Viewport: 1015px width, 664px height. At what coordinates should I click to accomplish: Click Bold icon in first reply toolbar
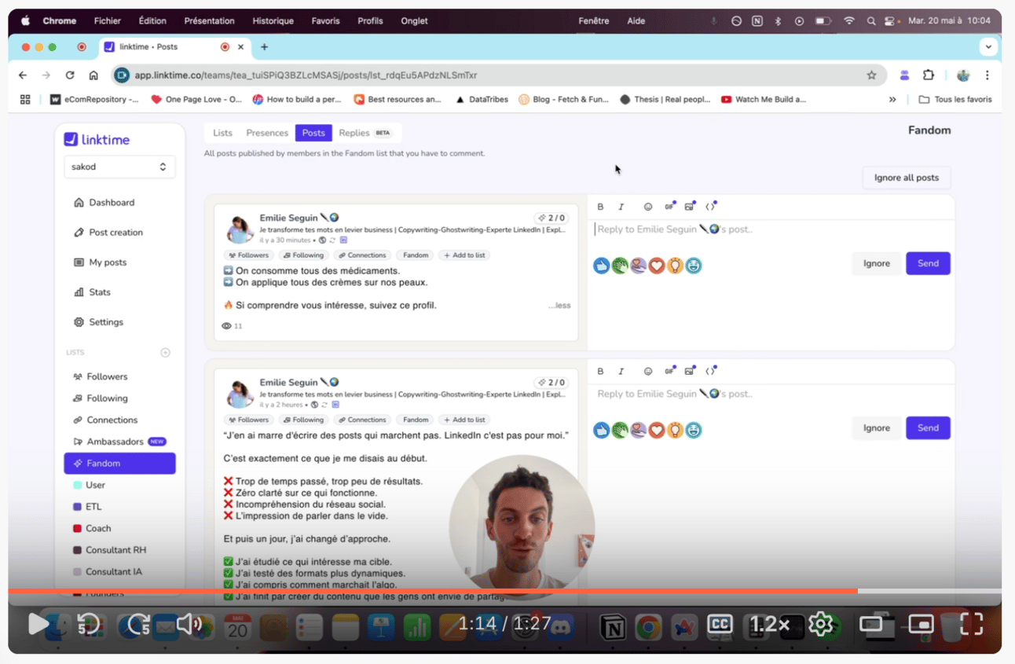tap(600, 207)
